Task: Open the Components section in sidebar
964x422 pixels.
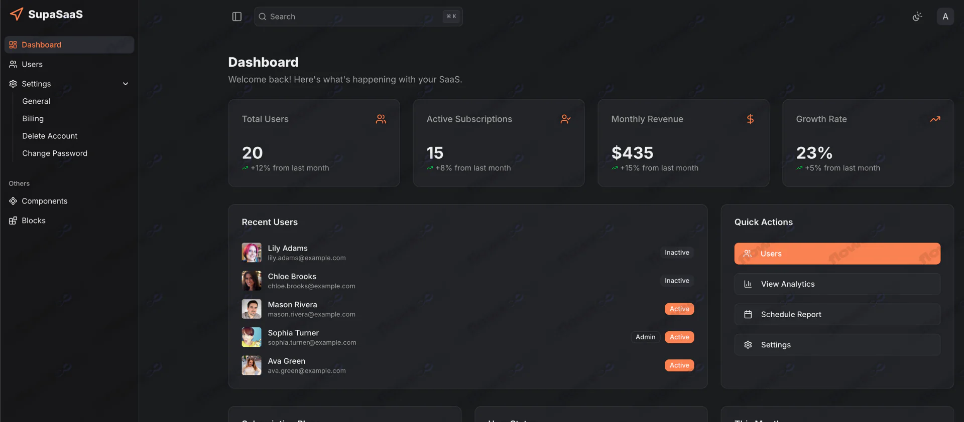Action: [44, 201]
